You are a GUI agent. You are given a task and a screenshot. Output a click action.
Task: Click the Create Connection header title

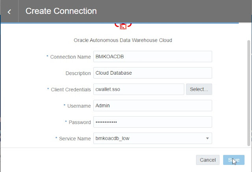[x=61, y=11]
